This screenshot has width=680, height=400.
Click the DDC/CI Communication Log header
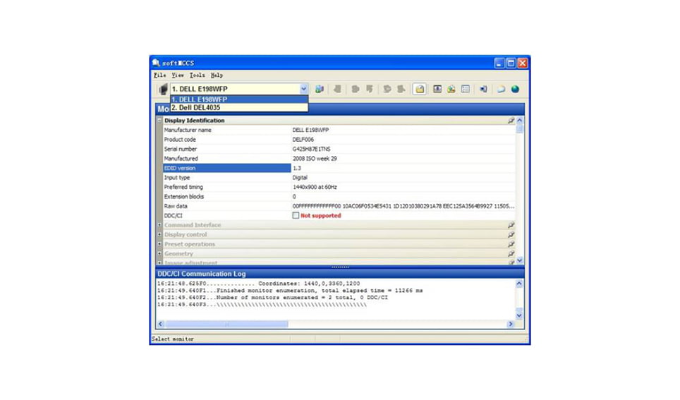tap(340, 274)
